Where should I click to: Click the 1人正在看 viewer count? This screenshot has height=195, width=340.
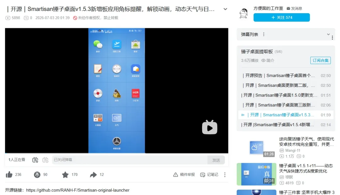[17, 160]
